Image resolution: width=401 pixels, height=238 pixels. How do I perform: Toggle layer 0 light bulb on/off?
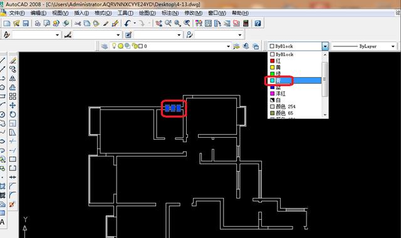[x=114, y=46]
